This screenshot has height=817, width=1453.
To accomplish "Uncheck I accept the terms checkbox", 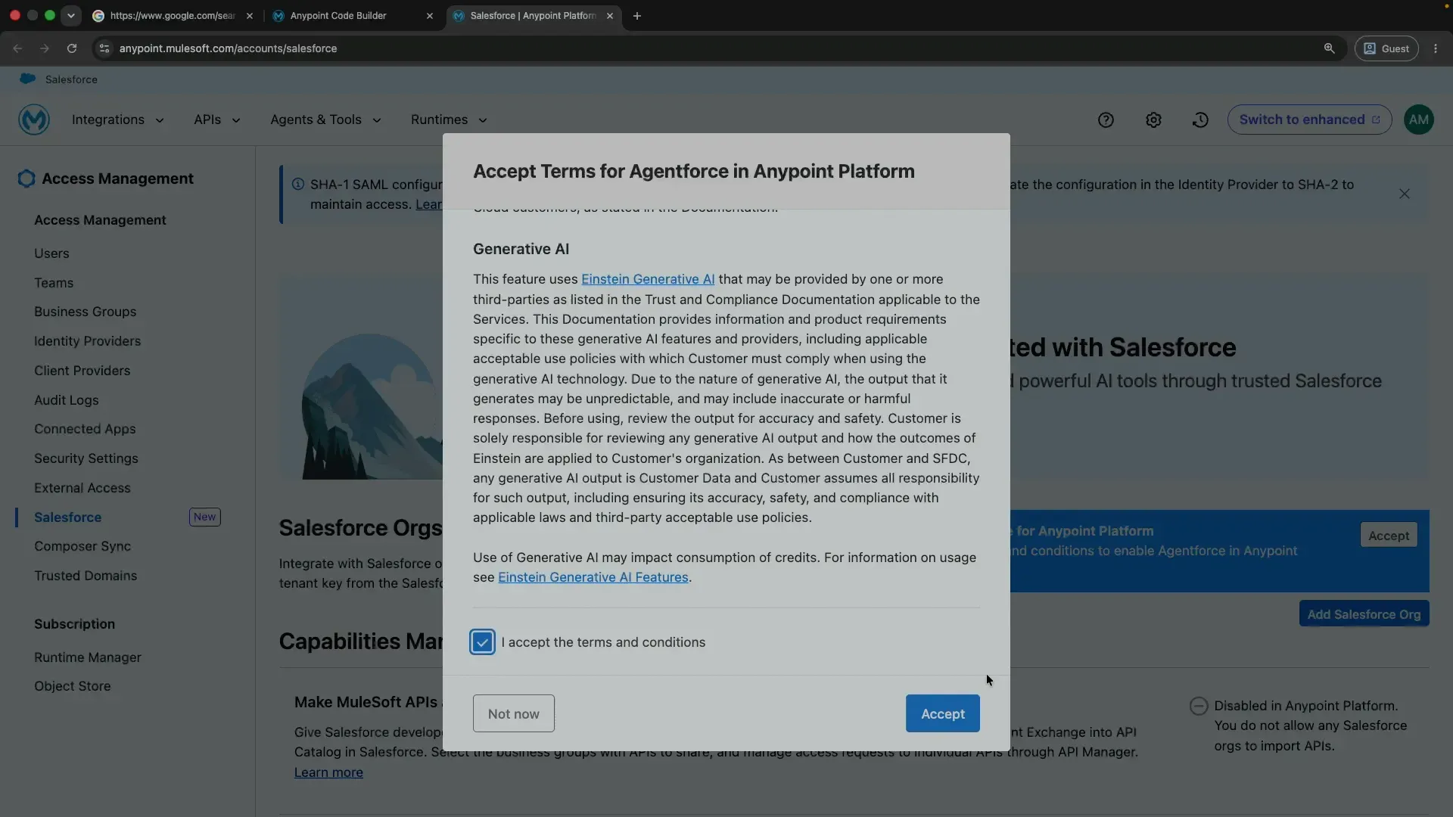I will pos(482,642).
